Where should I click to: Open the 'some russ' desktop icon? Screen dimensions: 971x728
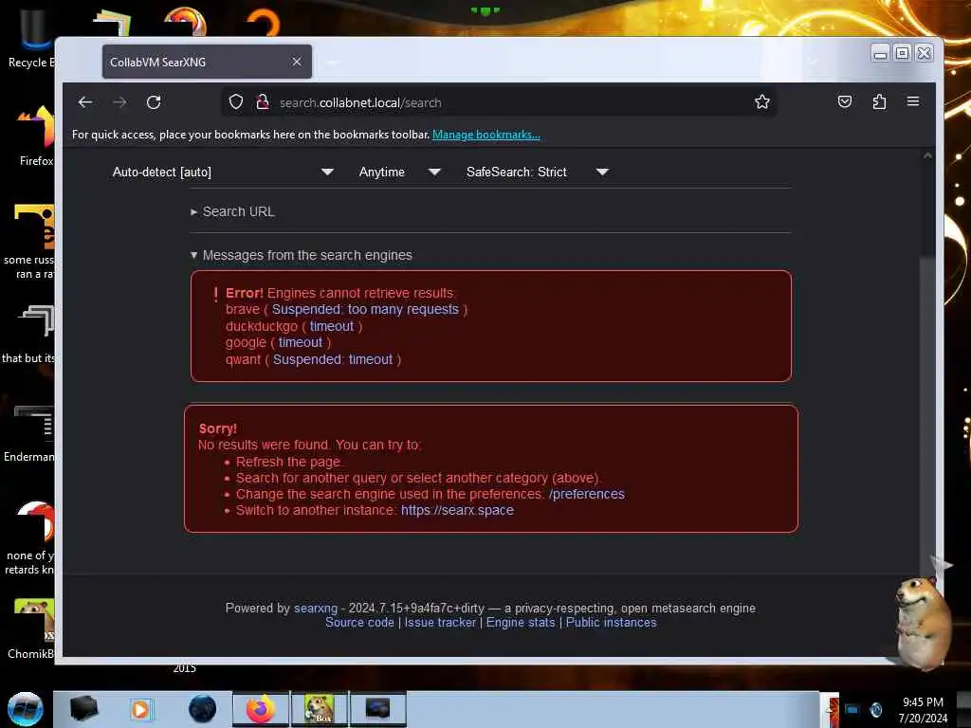[x=29, y=242]
